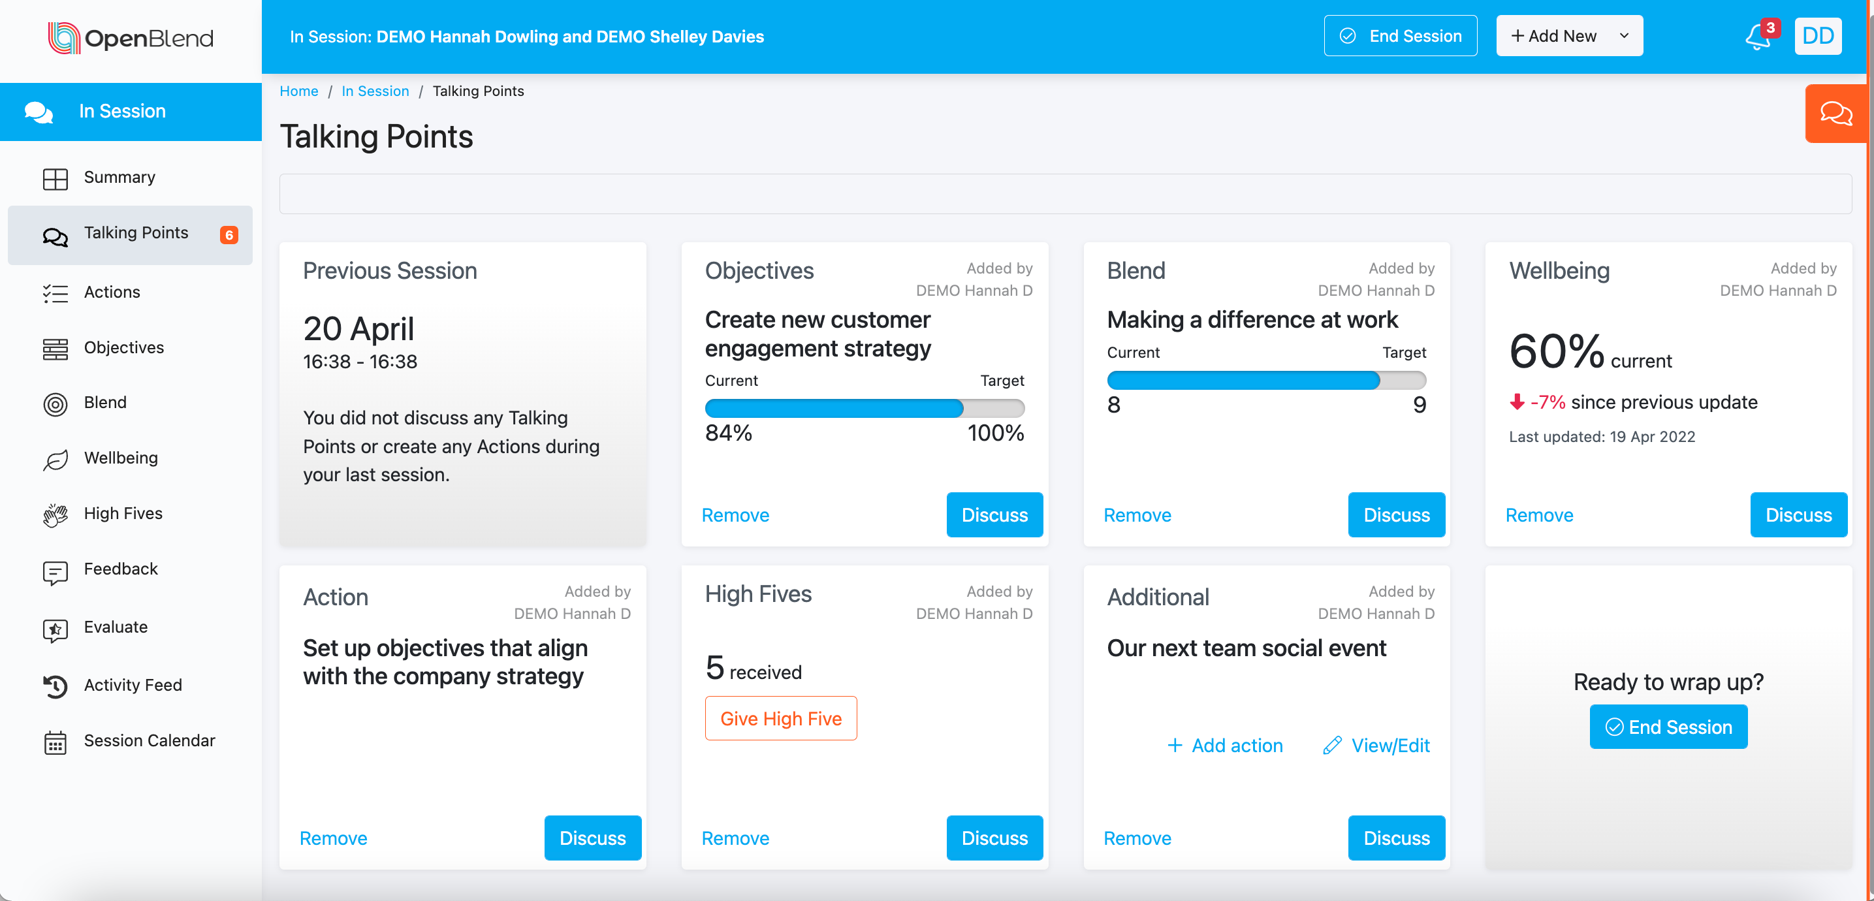Select Talking Points in the sidebar
This screenshot has height=901, width=1874.
point(135,232)
